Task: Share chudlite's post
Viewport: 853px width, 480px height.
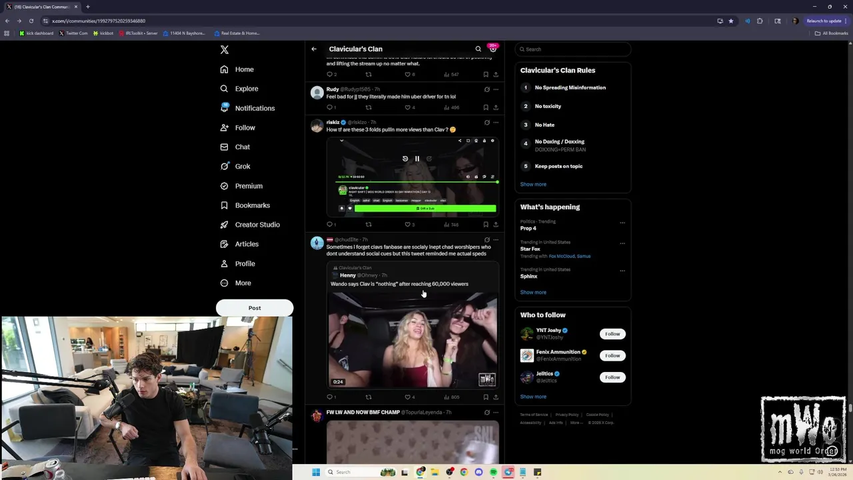Action: (495, 397)
